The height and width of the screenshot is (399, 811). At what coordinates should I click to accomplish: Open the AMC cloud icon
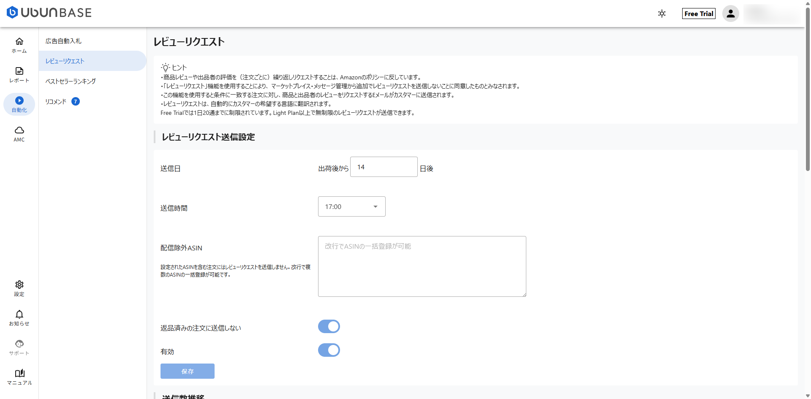tap(19, 130)
